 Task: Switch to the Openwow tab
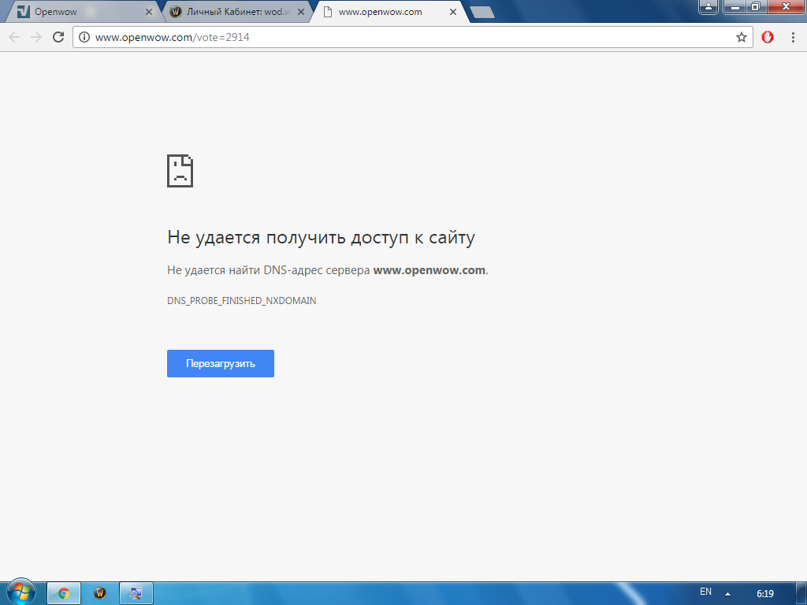click(x=79, y=12)
